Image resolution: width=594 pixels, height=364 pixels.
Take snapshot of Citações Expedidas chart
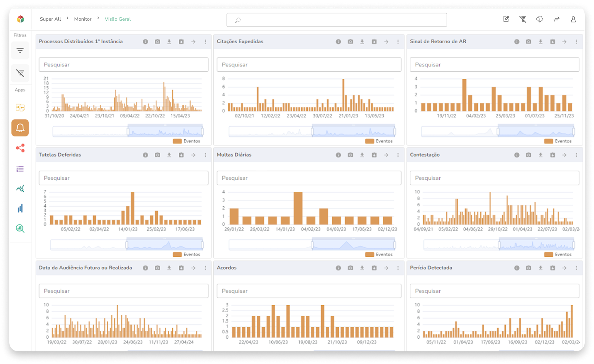(350, 41)
